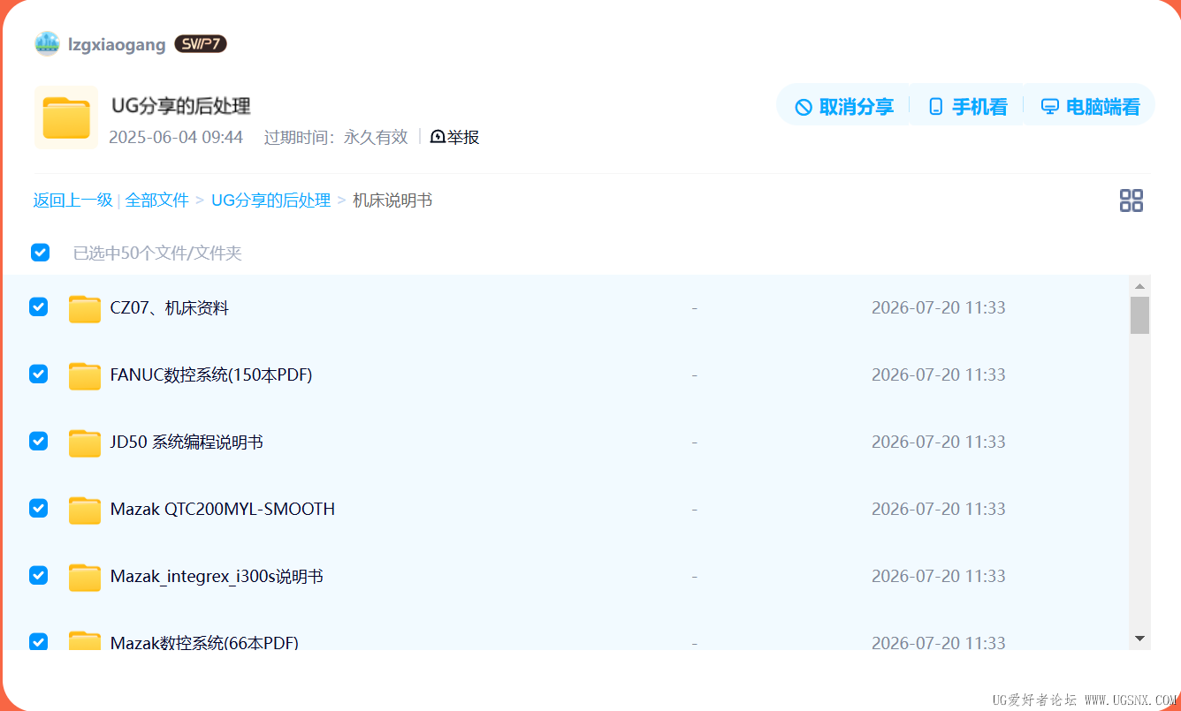Click the 取消分享 button
The image size is (1181, 711).
click(844, 107)
